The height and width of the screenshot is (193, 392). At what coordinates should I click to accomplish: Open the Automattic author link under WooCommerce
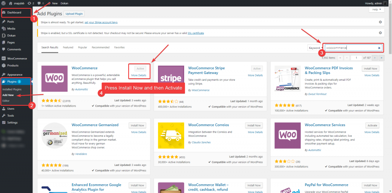[82, 89]
